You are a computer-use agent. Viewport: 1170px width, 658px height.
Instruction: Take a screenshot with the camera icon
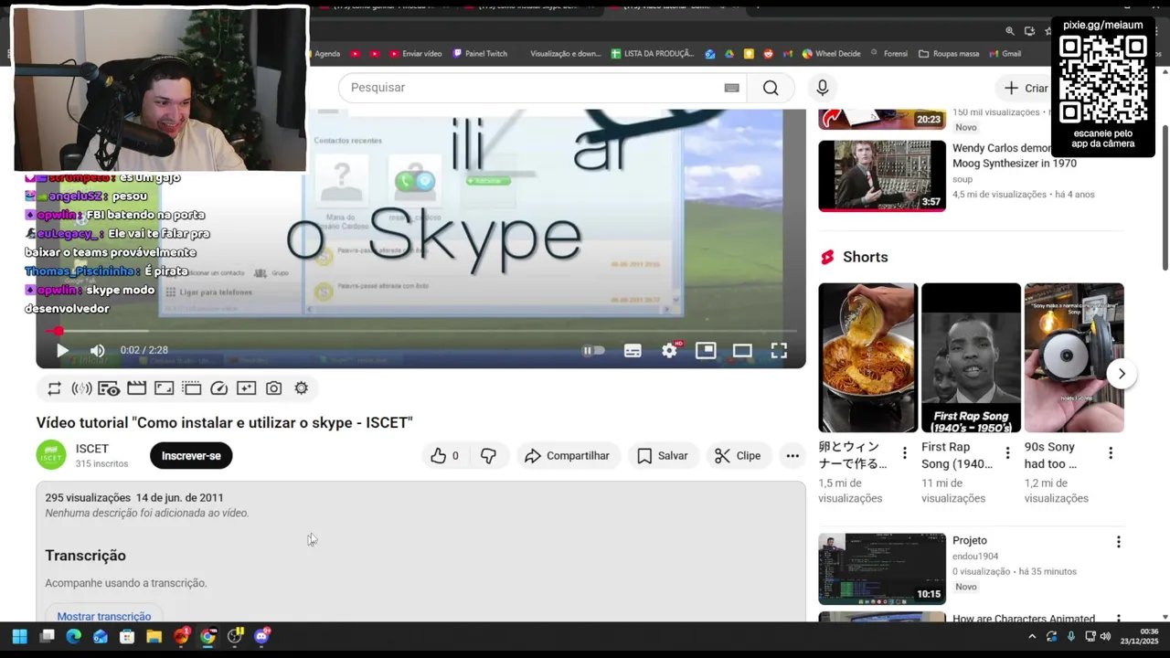pyautogui.click(x=273, y=388)
